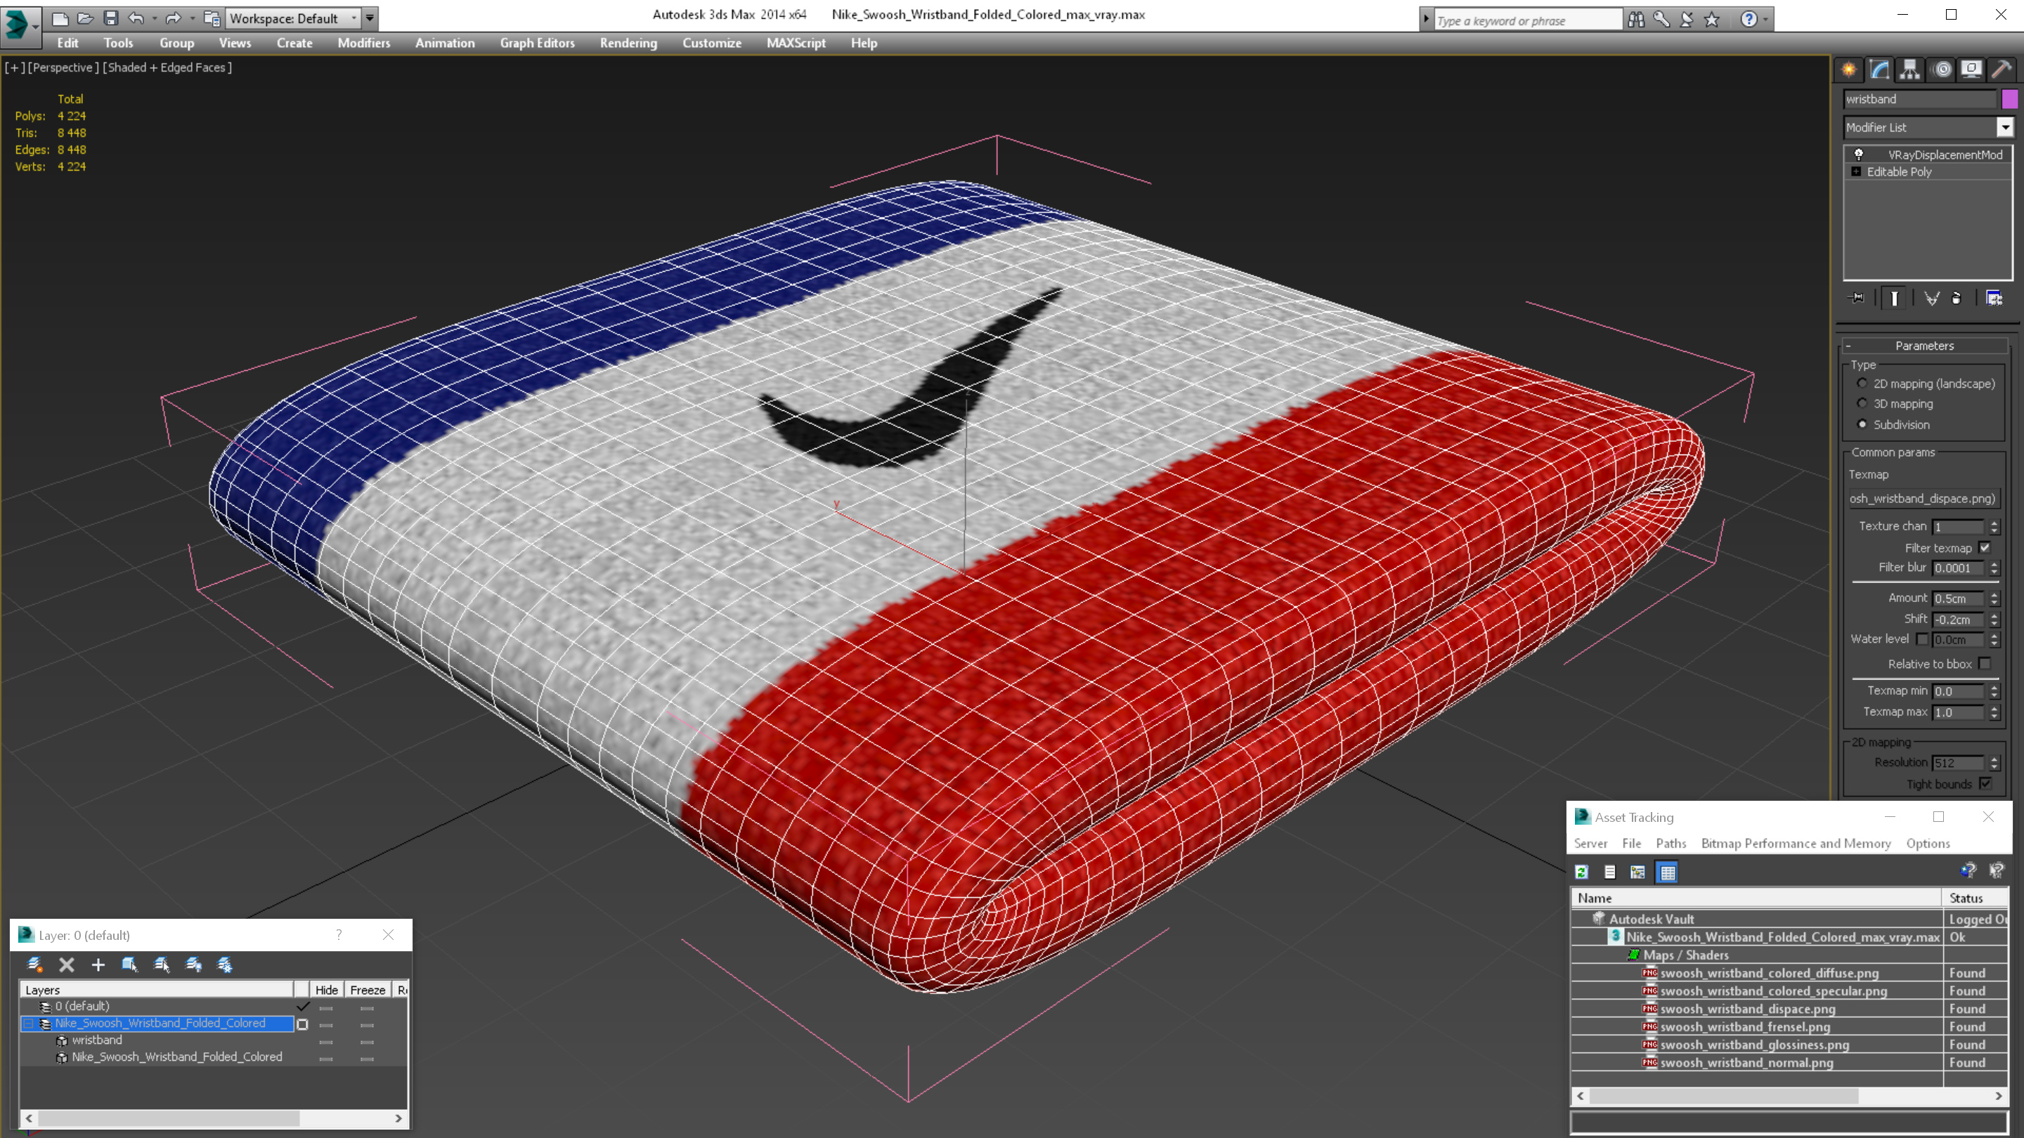Open the Help question mark icon
2024x1138 pixels.
point(1749,19)
